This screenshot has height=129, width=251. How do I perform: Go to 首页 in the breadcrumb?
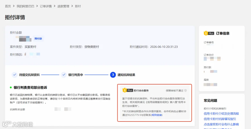[x=8, y=6]
